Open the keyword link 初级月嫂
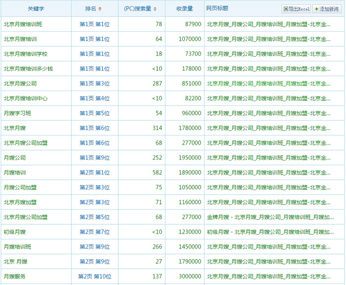The width and height of the screenshot is (346, 285). click(15, 232)
